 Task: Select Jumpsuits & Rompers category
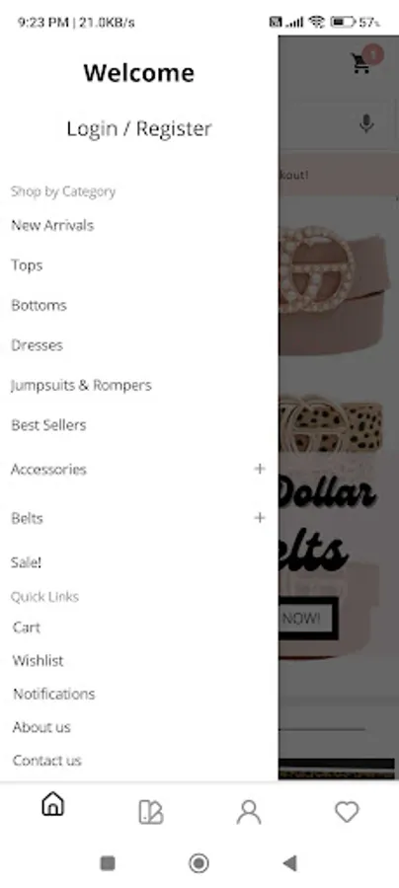[x=82, y=385]
